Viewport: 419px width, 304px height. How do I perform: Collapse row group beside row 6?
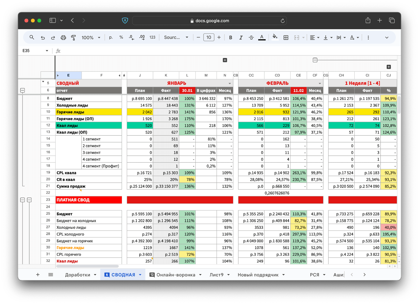coord(23,91)
